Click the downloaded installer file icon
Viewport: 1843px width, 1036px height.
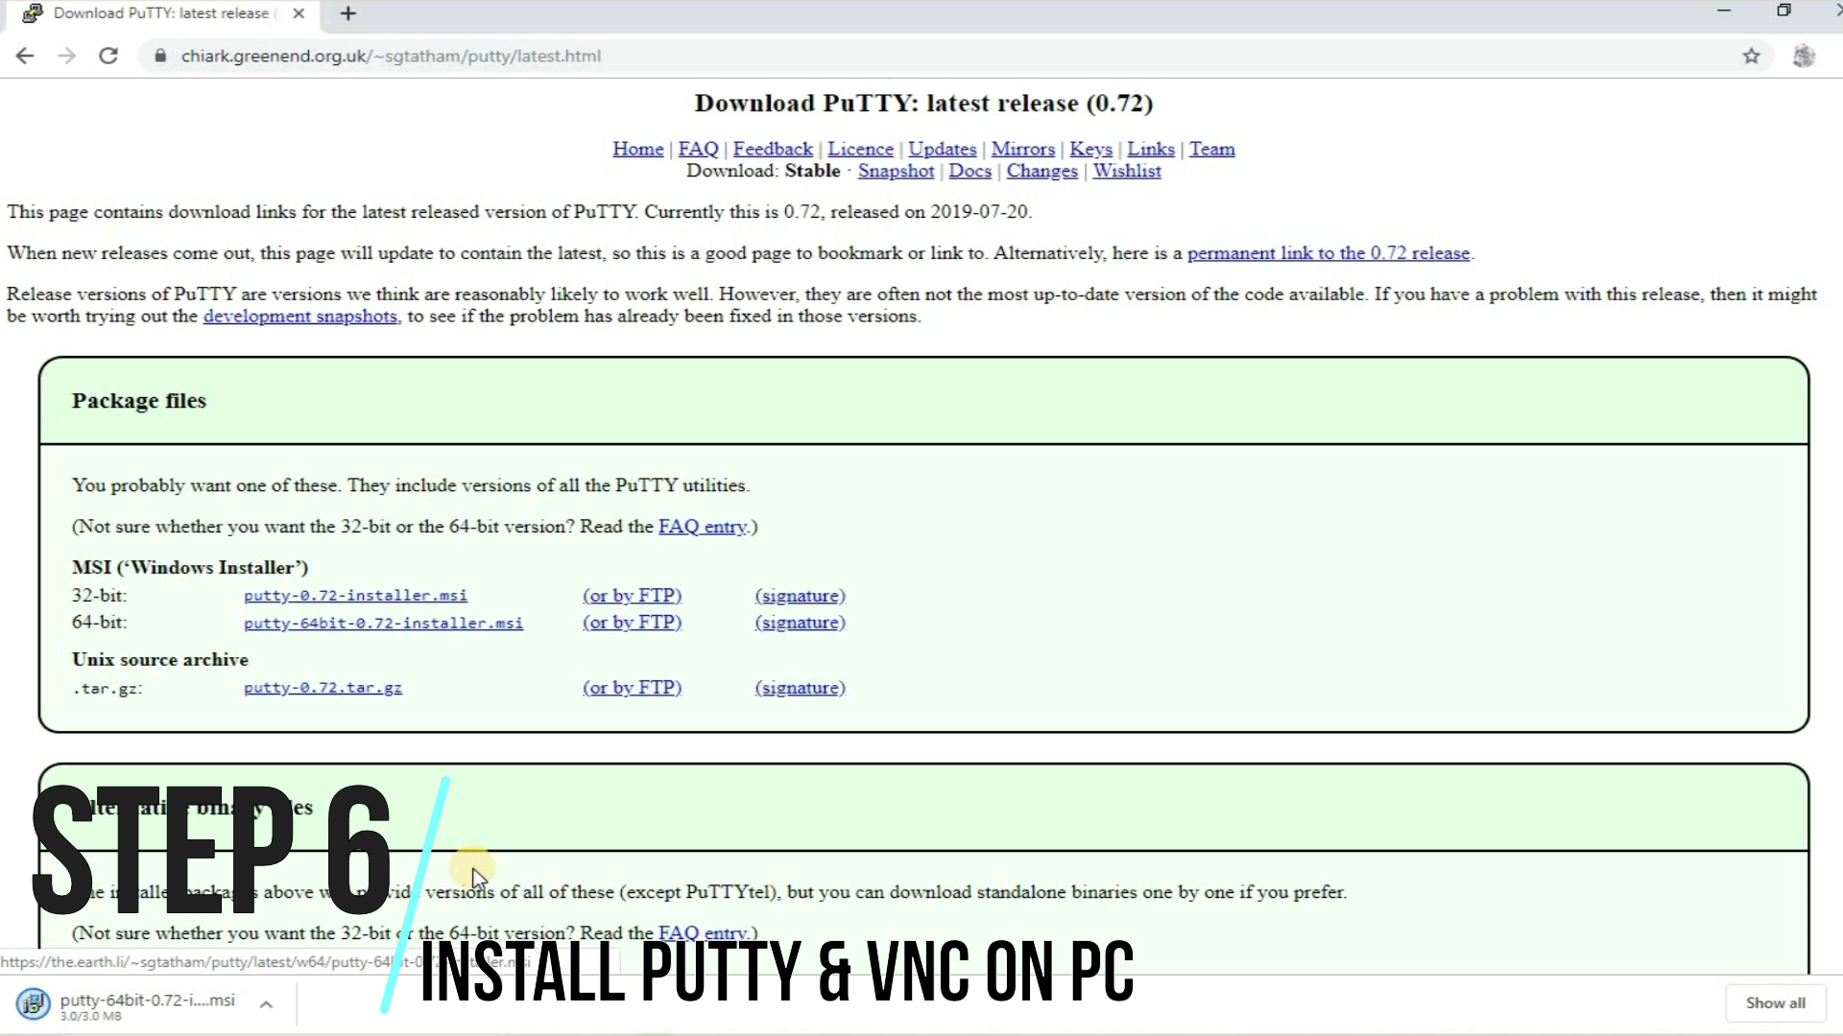(32, 1003)
